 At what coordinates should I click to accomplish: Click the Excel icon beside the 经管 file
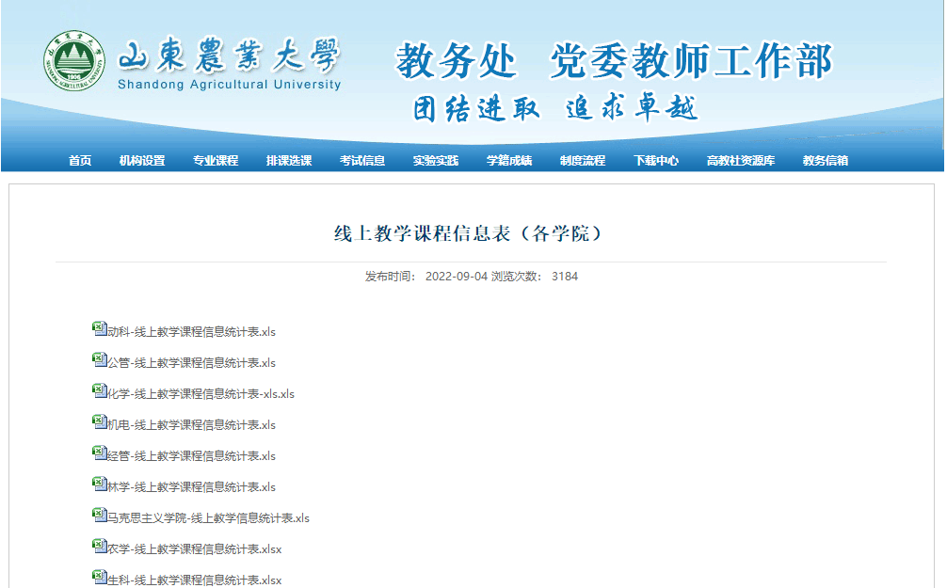click(99, 453)
